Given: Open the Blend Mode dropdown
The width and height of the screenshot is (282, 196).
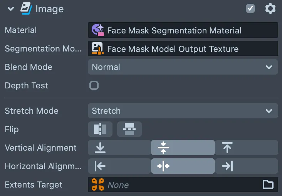Looking at the screenshot, I should tap(183, 67).
